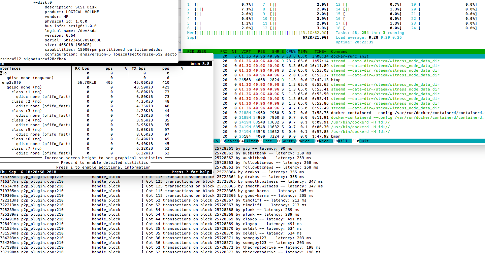Image resolution: width=485 pixels, height=253 pixels.
Task: Click the htop Mem usage meter bar
Action: [258, 33]
